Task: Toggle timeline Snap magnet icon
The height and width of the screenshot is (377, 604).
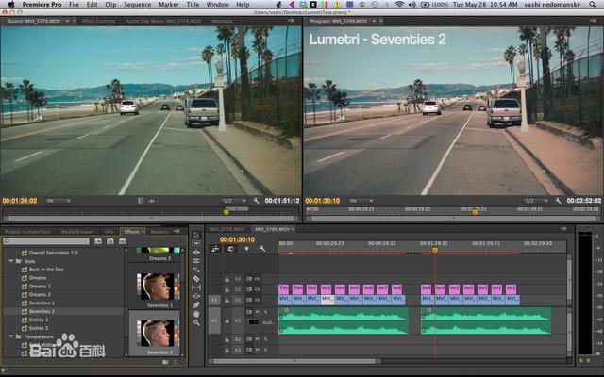Action: (x=230, y=249)
